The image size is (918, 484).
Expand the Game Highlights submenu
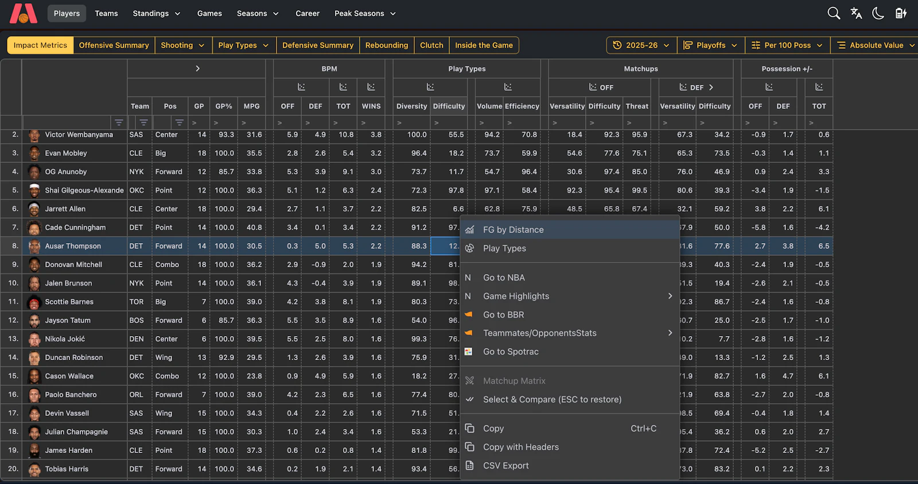coord(569,296)
